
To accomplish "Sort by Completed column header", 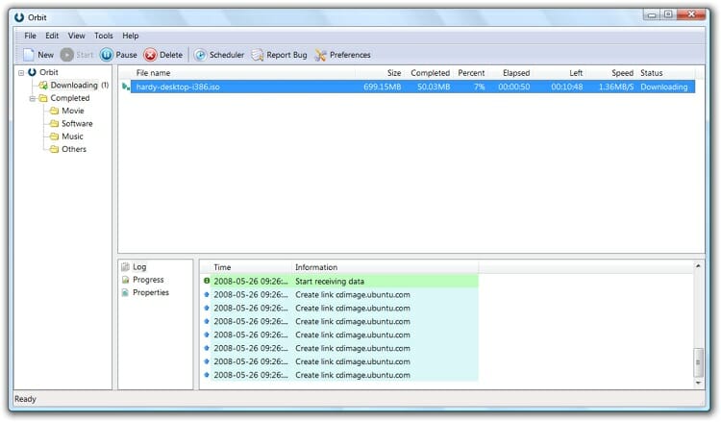I will pyautogui.click(x=431, y=73).
